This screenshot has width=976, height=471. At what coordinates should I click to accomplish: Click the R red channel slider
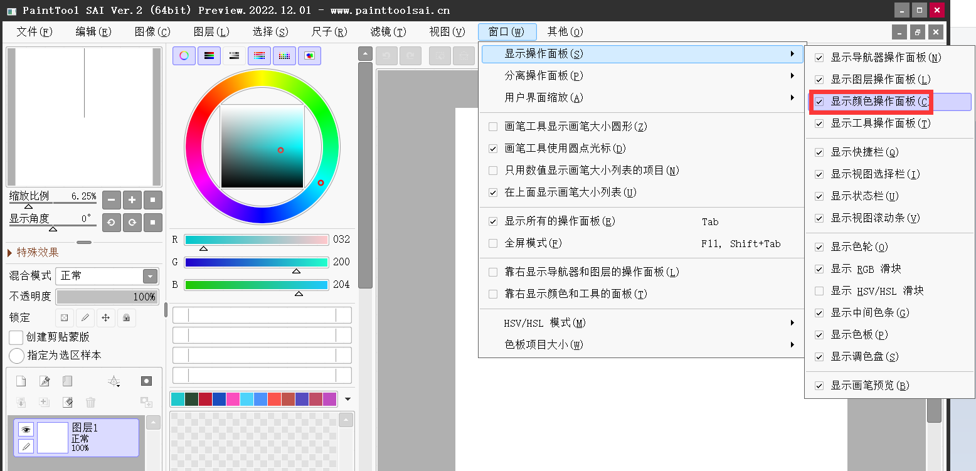tap(257, 240)
